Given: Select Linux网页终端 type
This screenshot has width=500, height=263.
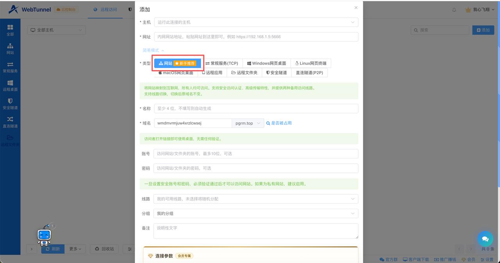Looking at the screenshot, I should point(311,63).
